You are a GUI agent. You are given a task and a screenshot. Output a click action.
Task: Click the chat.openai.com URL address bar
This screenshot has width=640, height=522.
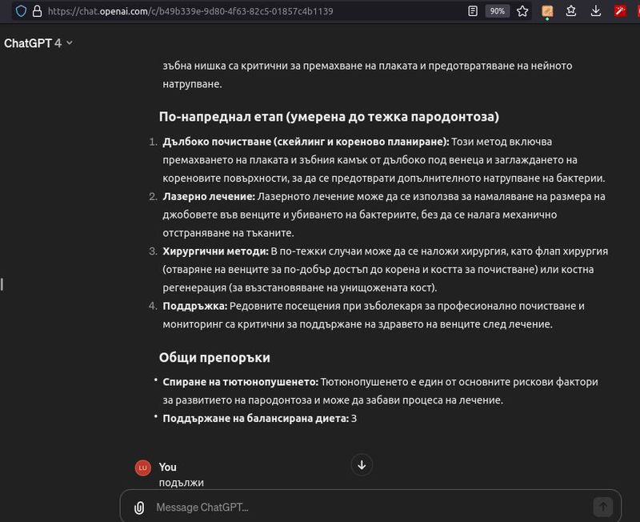pos(240,11)
